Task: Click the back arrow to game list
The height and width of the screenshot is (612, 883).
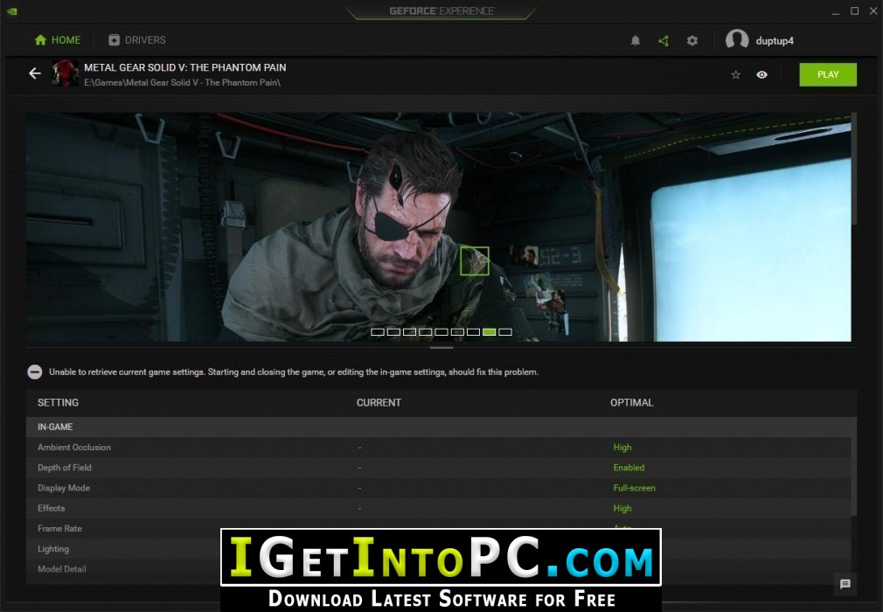Action: click(x=35, y=74)
